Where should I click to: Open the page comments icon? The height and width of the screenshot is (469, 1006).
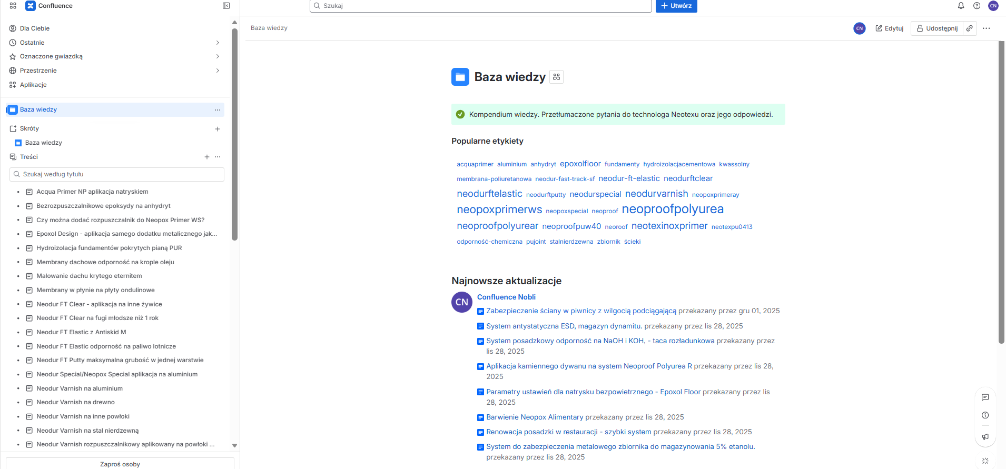(x=985, y=397)
